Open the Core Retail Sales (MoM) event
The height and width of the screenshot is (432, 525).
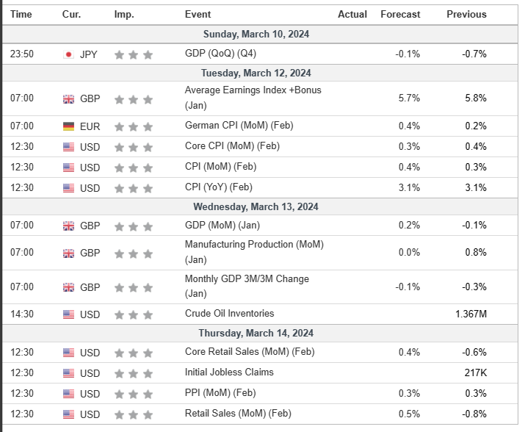click(x=239, y=352)
